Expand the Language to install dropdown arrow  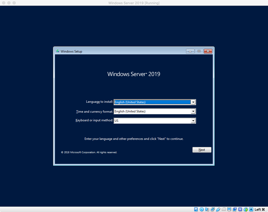click(193, 102)
